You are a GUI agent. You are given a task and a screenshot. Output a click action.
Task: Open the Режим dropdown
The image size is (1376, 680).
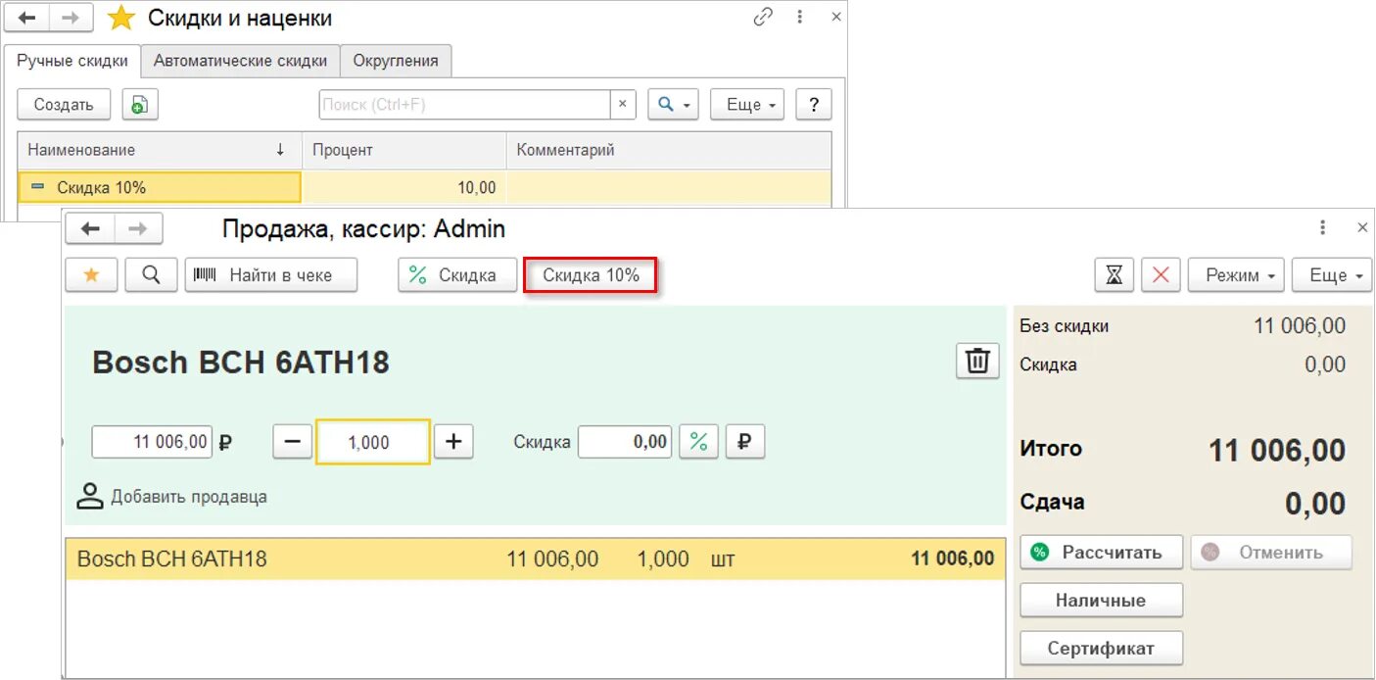(x=1236, y=275)
